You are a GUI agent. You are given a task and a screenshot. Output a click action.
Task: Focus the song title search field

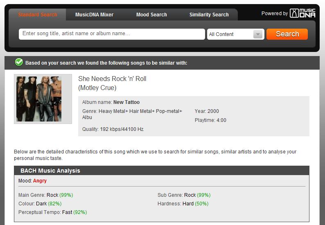(112, 34)
